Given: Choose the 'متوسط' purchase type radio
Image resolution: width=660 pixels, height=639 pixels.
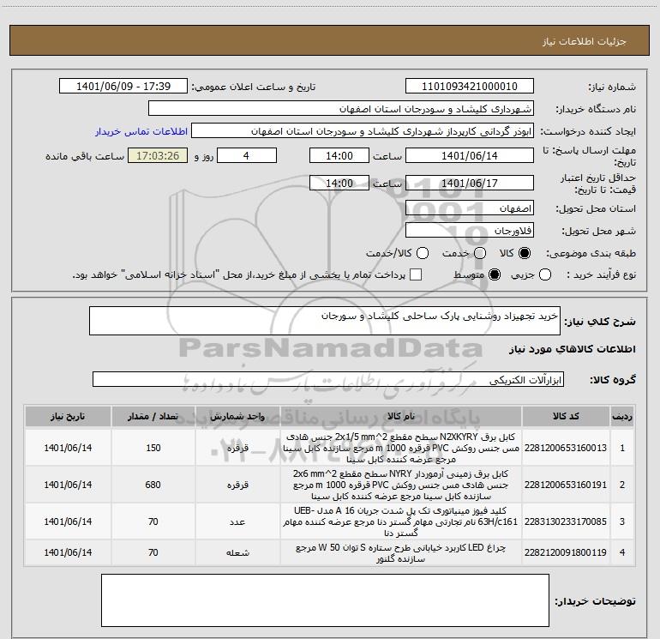Looking at the screenshot, I should tap(495, 275).
